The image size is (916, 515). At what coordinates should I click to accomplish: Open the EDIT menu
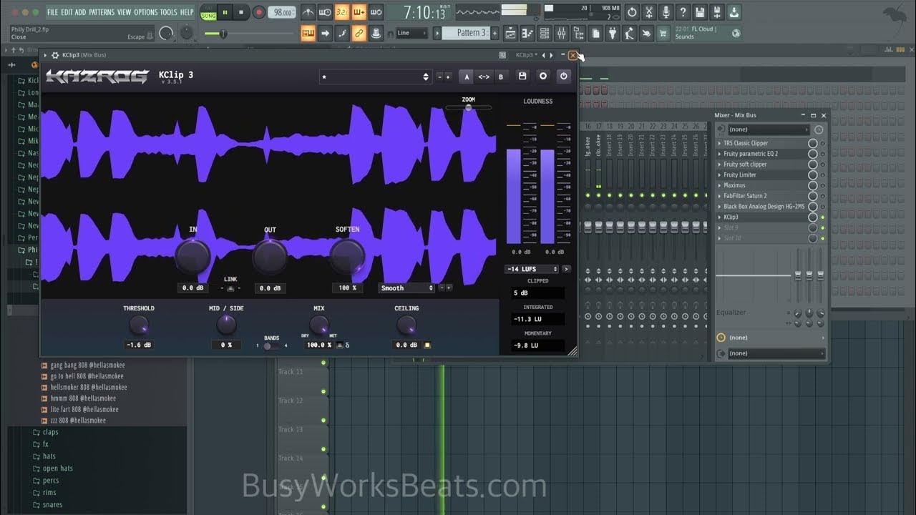click(67, 12)
